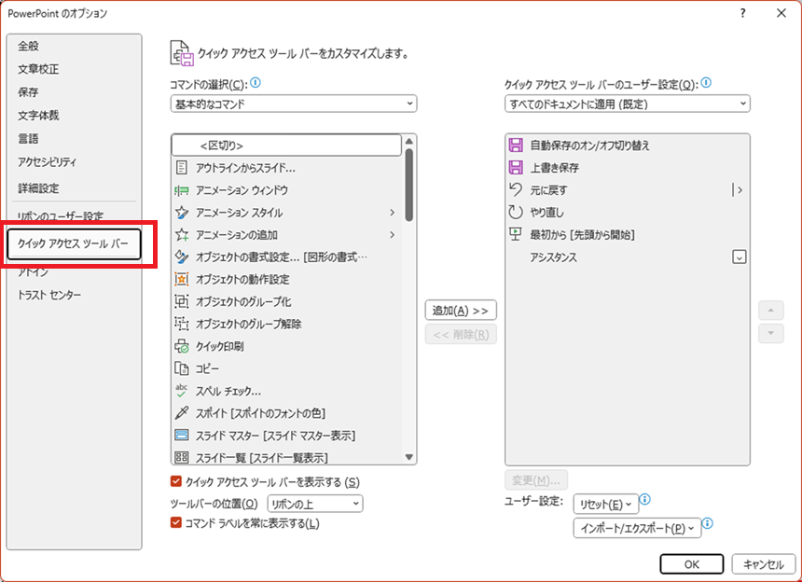Select the クイック印刷 printer icon

(182, 346)
